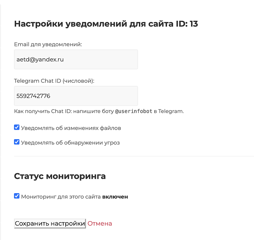Image resolution: width=254 pixels, height=240 pixels.
Task: Click the bold word включен
Action: [x=115, y=197]
